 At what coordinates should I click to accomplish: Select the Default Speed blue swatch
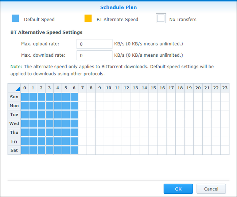(x=15, y=19)
